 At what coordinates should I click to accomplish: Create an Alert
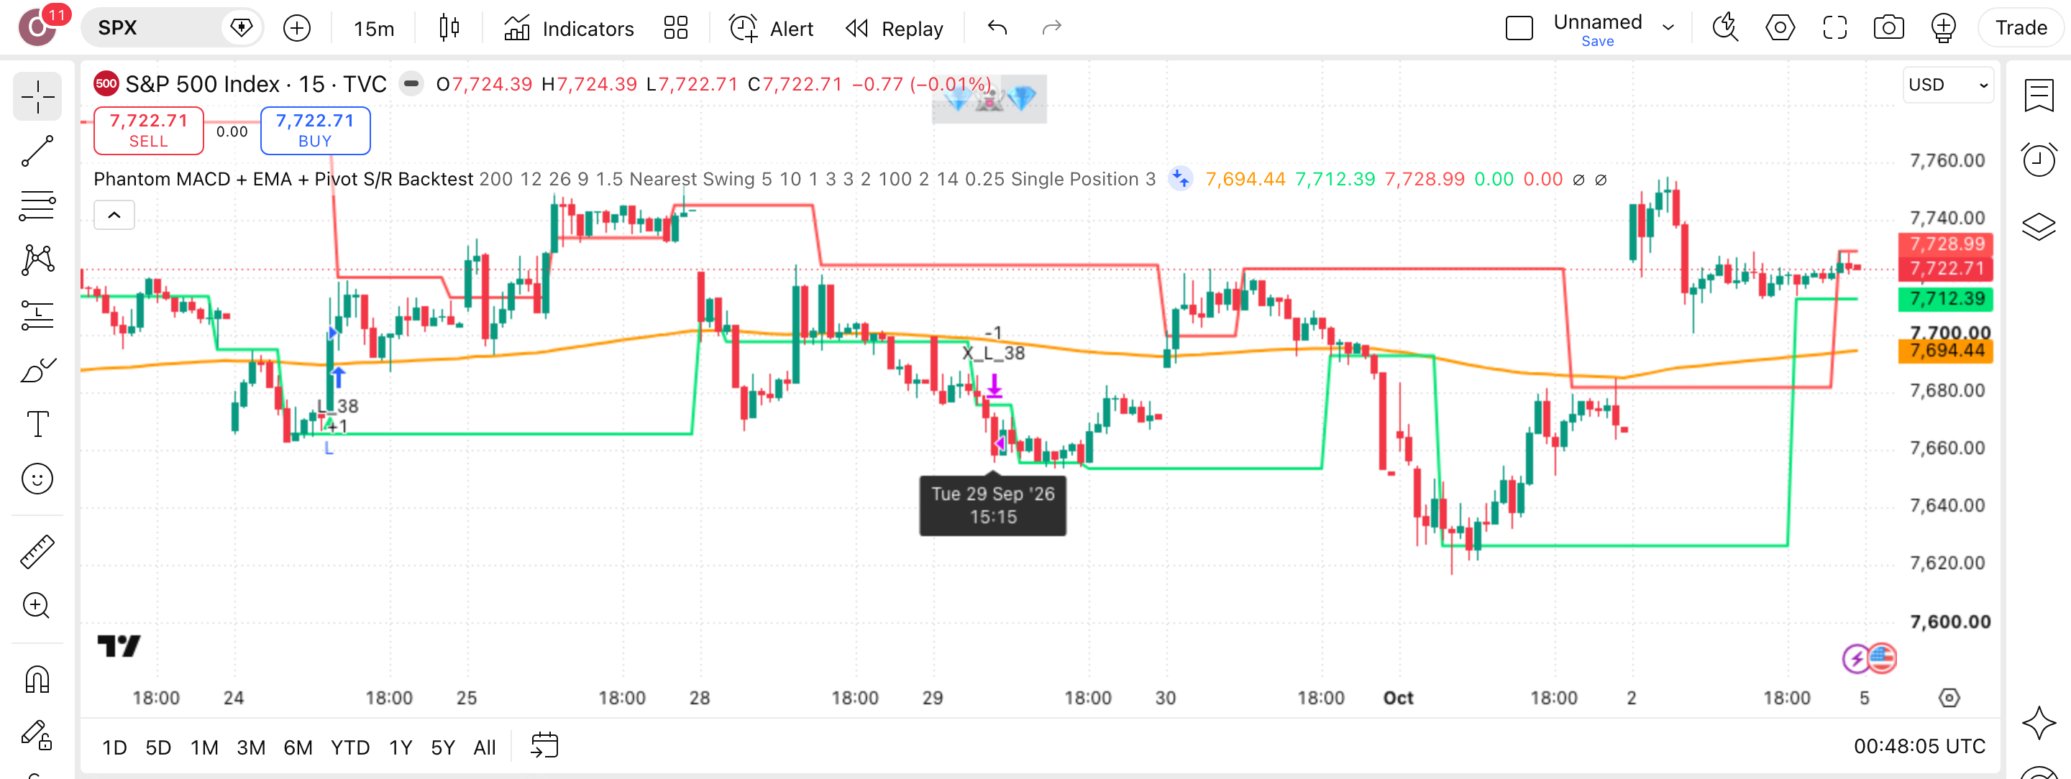pyautogui.click(x=771, y=28)
